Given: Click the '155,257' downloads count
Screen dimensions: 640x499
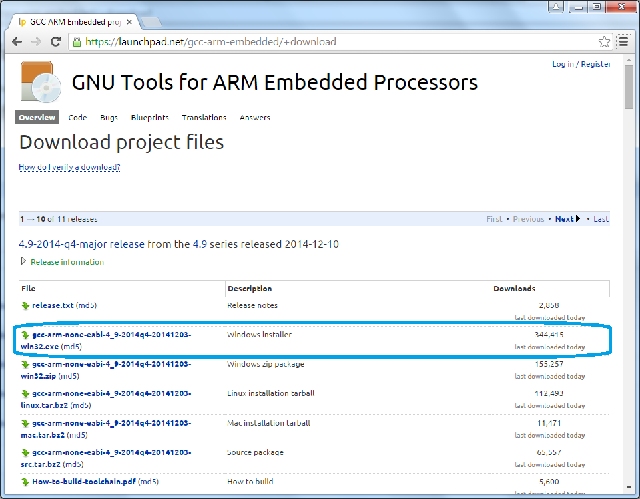Looking at the screenshot, I should [x=549, y=364].
